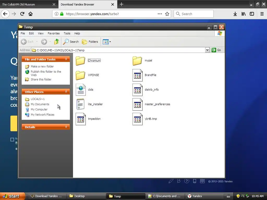Open a new Firefox tab

(x=122, y=4)
